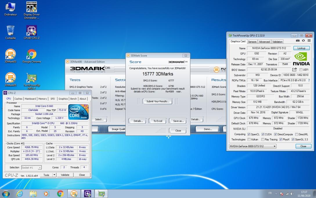Click the Intel Core i5 logo in CPU-Z
The width and height of the screenshot is (316, 198).
78,112
